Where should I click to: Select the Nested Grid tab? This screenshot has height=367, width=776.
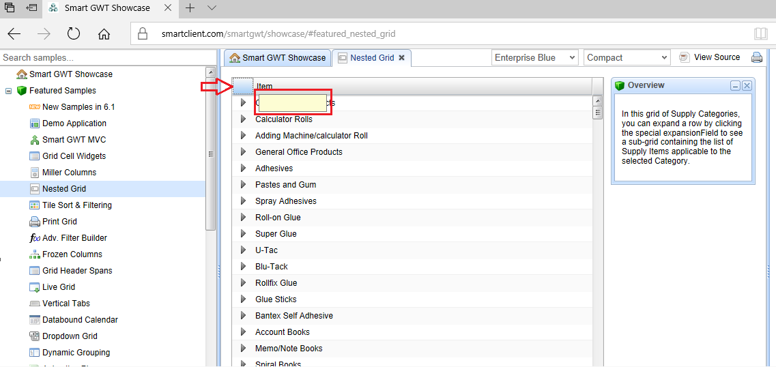tap(372, 58)
